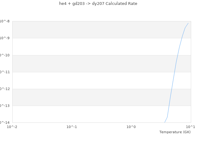Image resolution: width=197 pixels, height=147 pixels.
Task: Click the blue curve's lowest point at the x-axis
Action: (x=165, y=122)
